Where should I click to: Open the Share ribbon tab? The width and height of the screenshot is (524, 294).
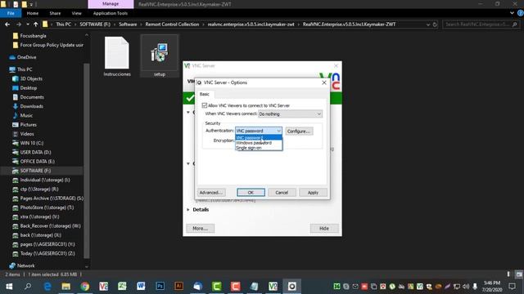click(x=55, y=13)
